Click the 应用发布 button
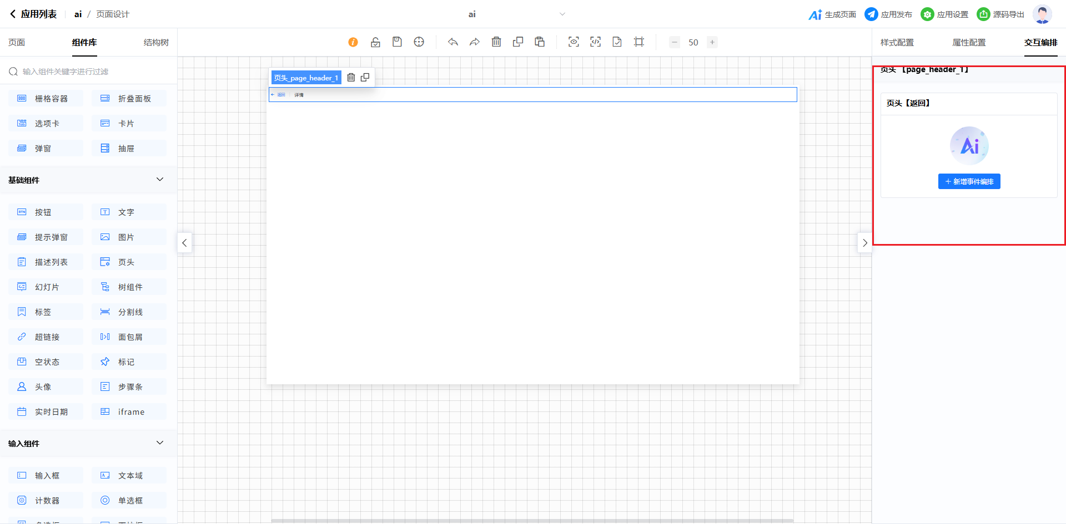Screen dimensions: 1066x524 [888, 14]
